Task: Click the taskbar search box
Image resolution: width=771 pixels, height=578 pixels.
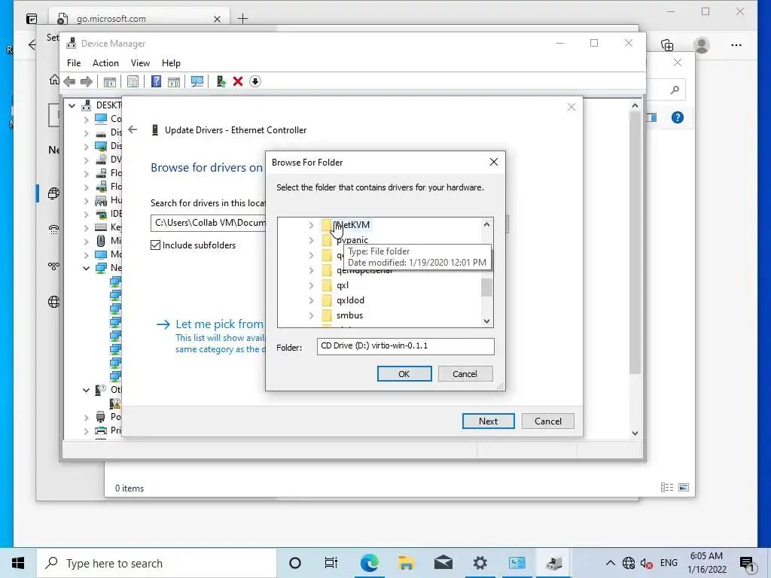Action: 157,563
